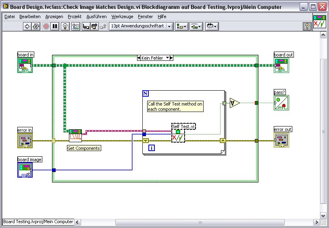Screen dimensions: 329x228
Task: Select the board image terminal icon
Action: pyautogui.click(x=25, y=170)
